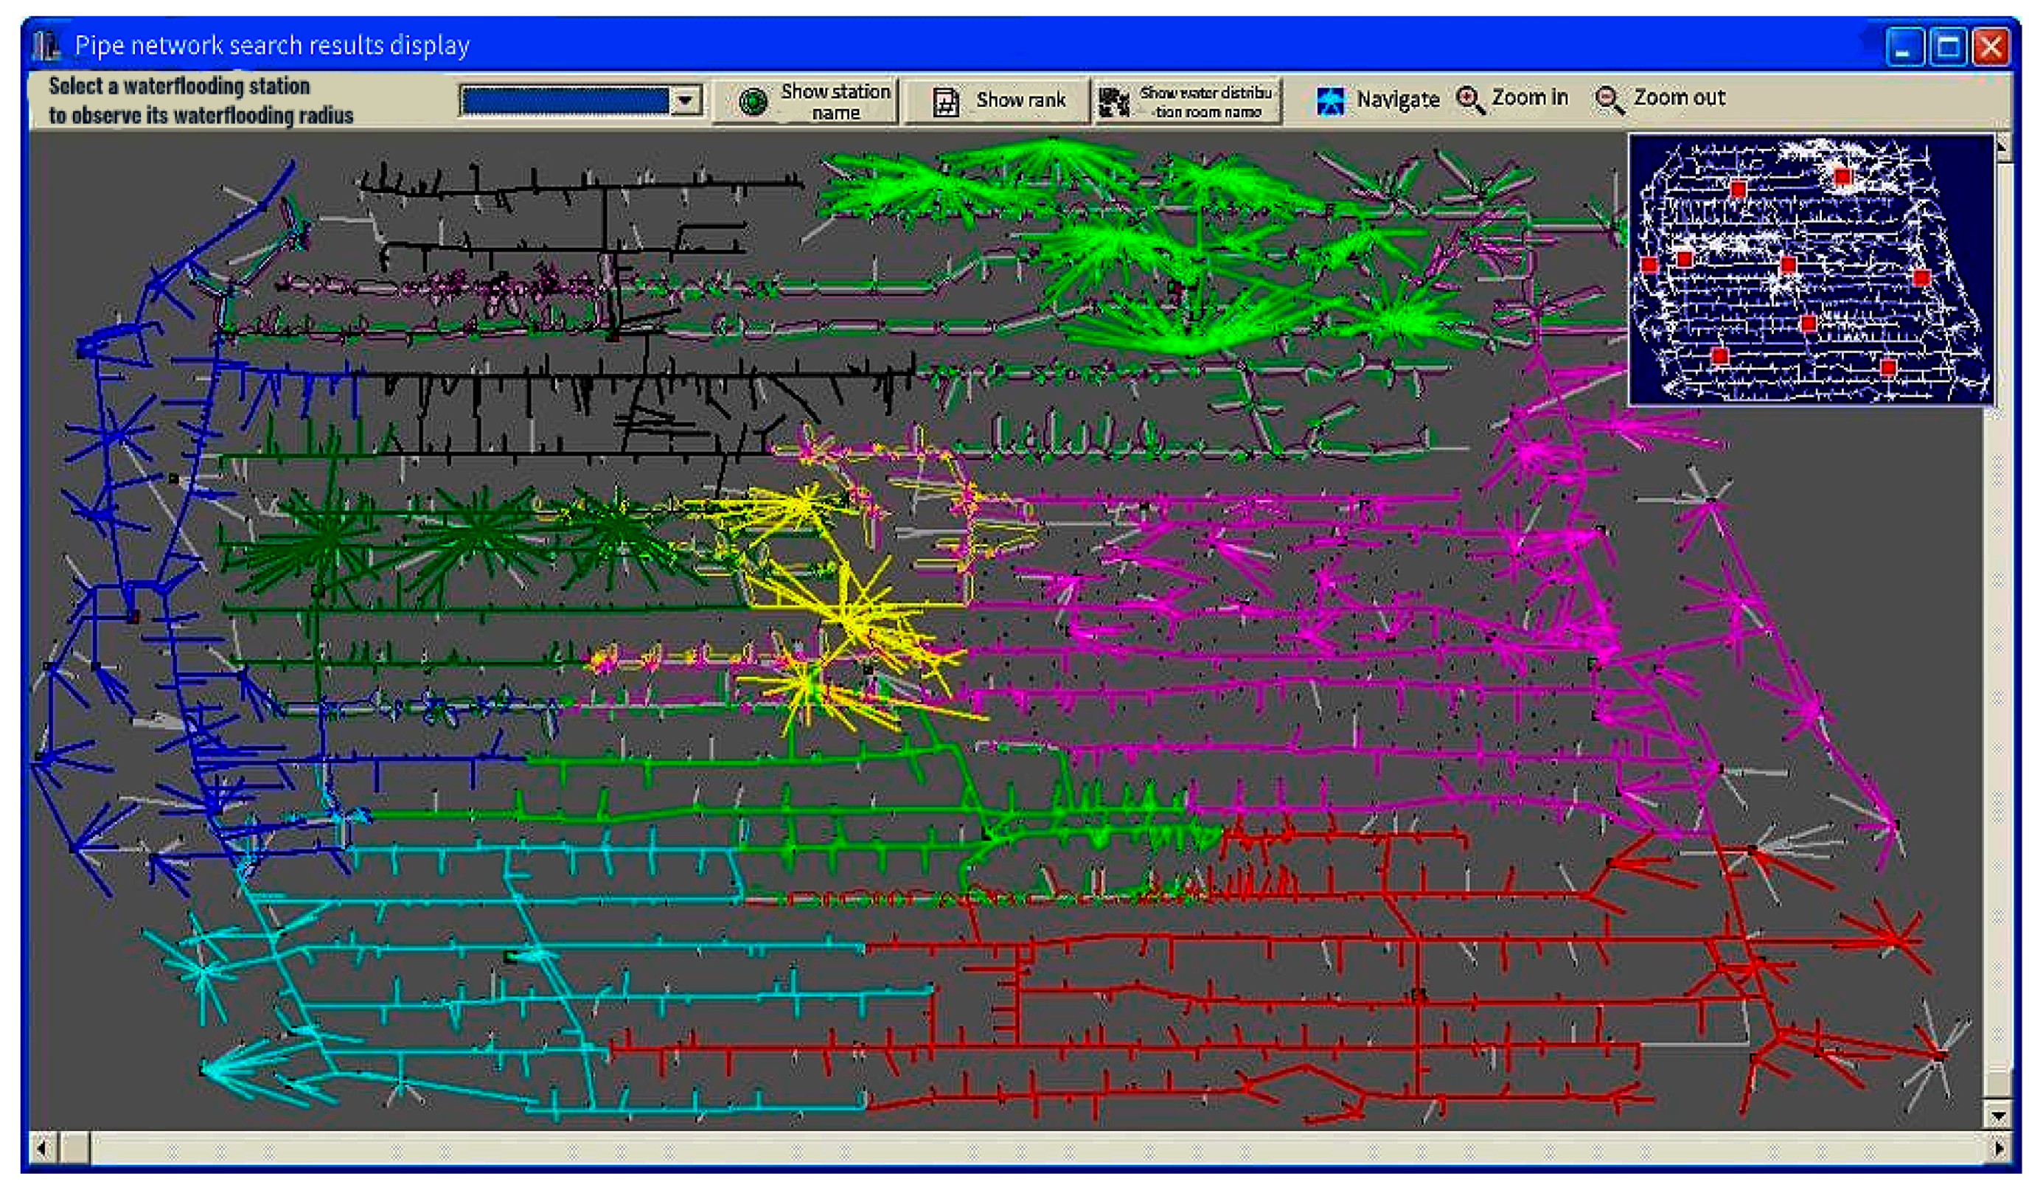The image size is (2043, 1193).
Task: Click the green Show station name icon
Action: 753,102
